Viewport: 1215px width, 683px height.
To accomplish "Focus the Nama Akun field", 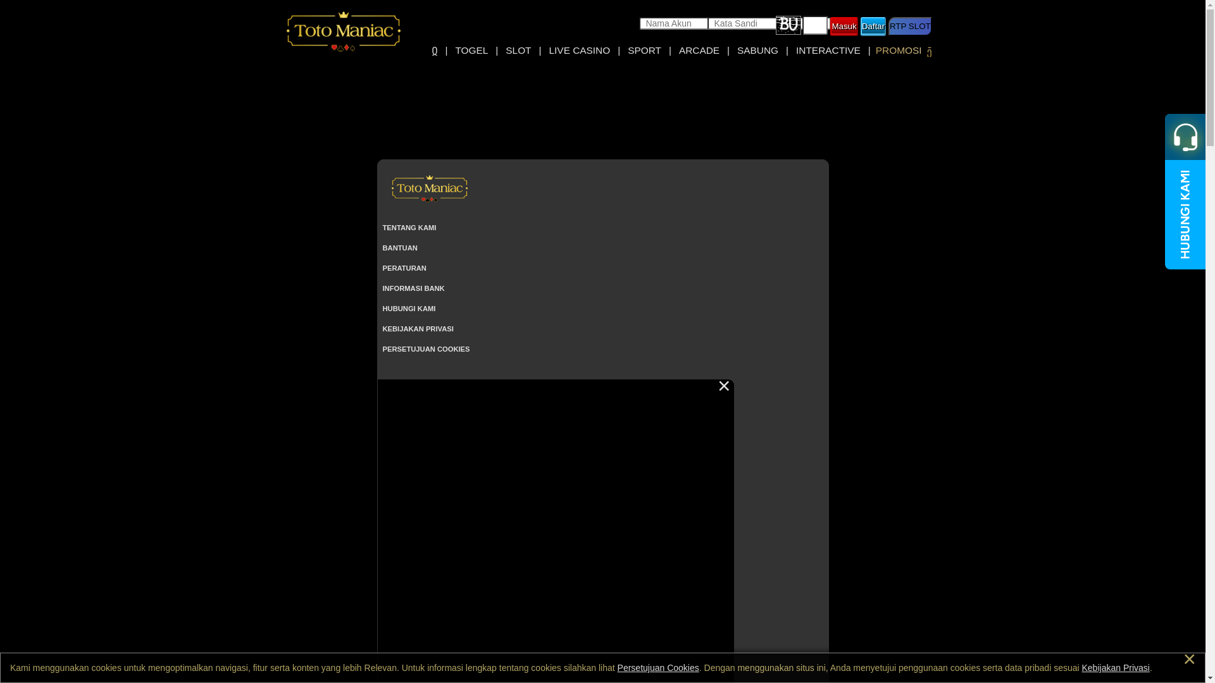I will click(673, 23).
